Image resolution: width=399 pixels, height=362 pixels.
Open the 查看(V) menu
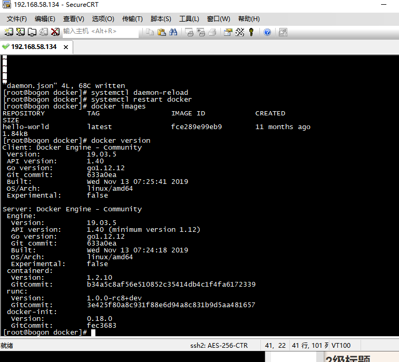74,19
